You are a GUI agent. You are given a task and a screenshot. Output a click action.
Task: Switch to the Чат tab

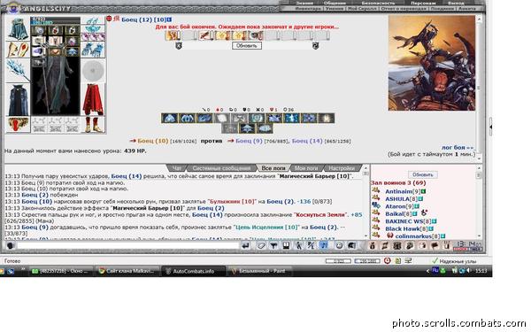point(177,168)
